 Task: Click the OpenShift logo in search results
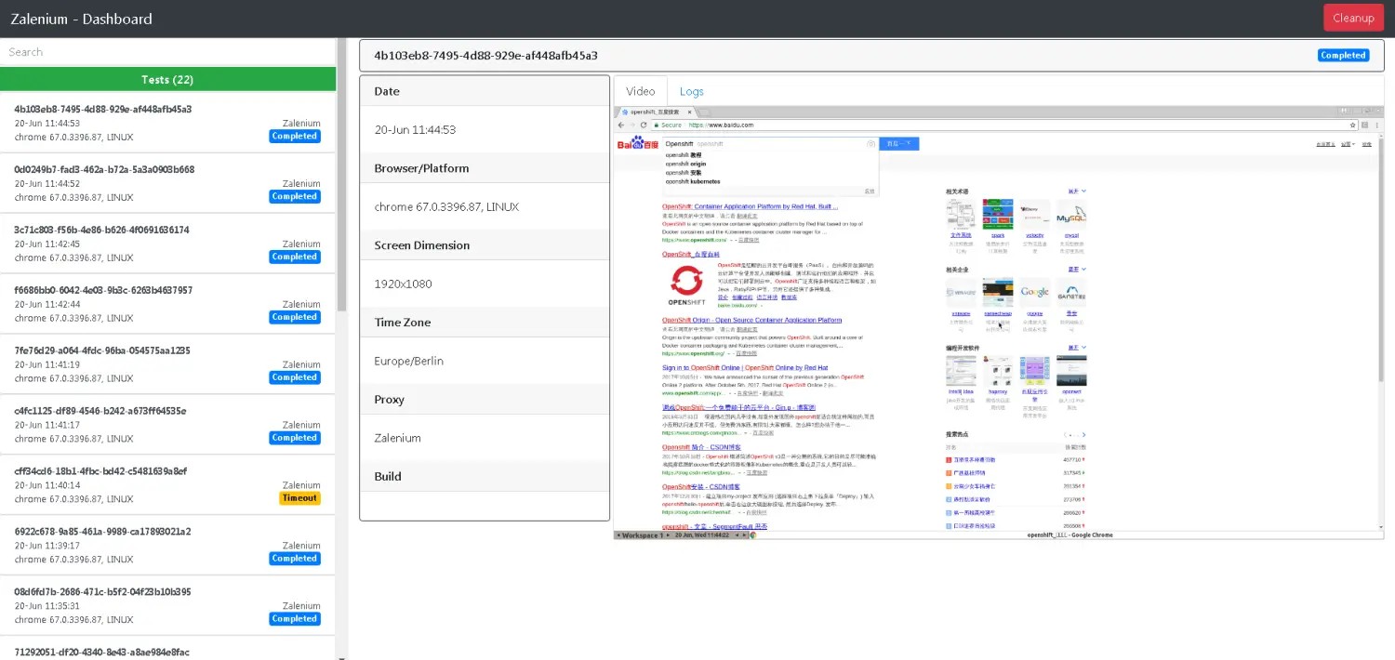(687, 284)
